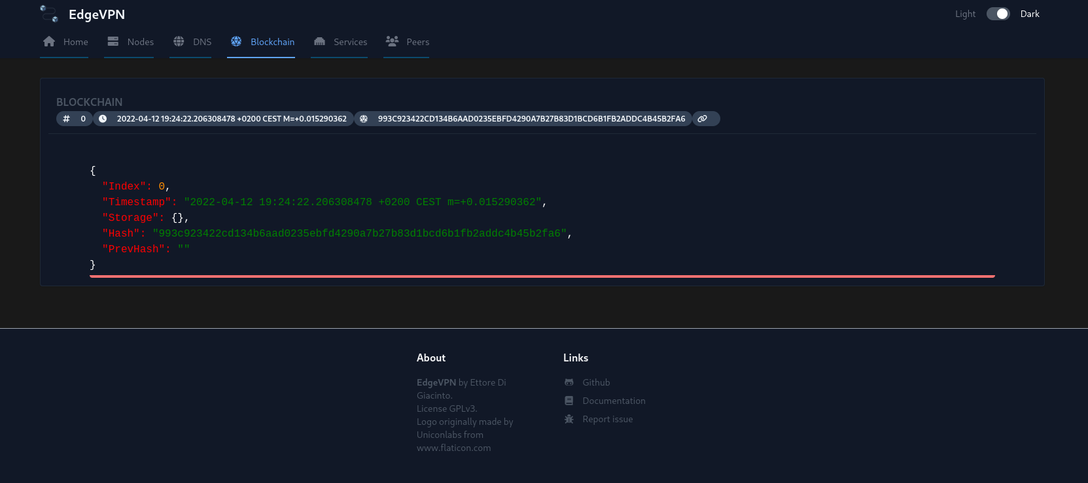Click the Documentation book icon
Screen dimensions: 1088x483
569,401
